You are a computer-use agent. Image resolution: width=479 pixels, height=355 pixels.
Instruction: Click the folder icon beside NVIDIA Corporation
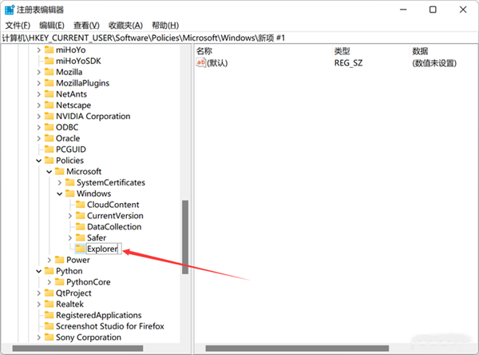[48, 116]
